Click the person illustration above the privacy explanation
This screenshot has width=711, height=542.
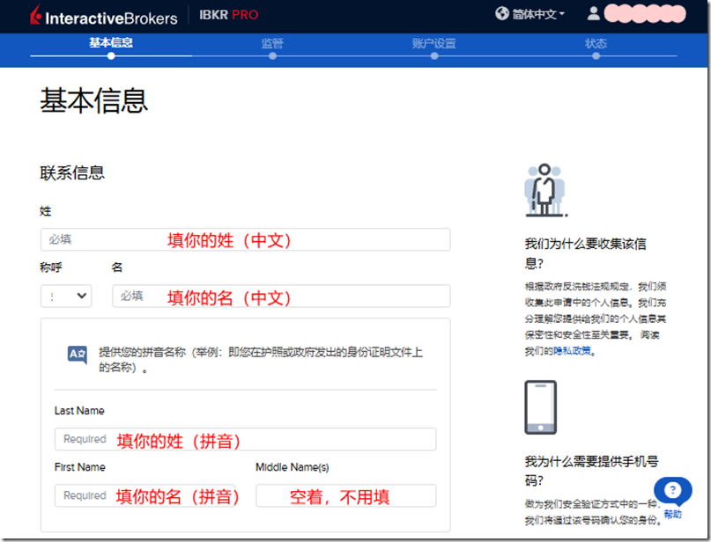pos(544,189)
